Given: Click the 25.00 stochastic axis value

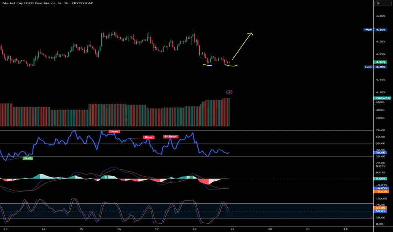Looking at the screenshot, I should click(380, 218).
